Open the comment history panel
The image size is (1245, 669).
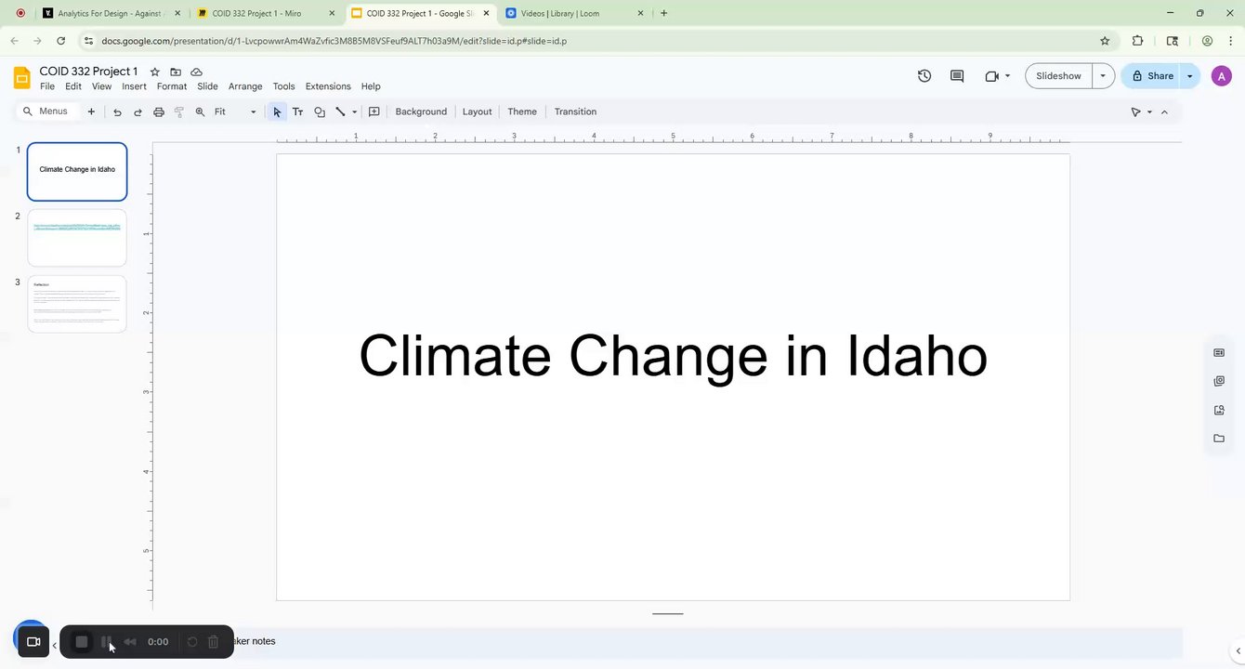coord(957,76)
